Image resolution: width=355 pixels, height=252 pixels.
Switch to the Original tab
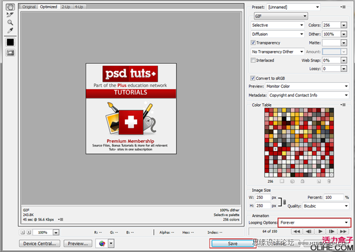[x=29, y=7]
